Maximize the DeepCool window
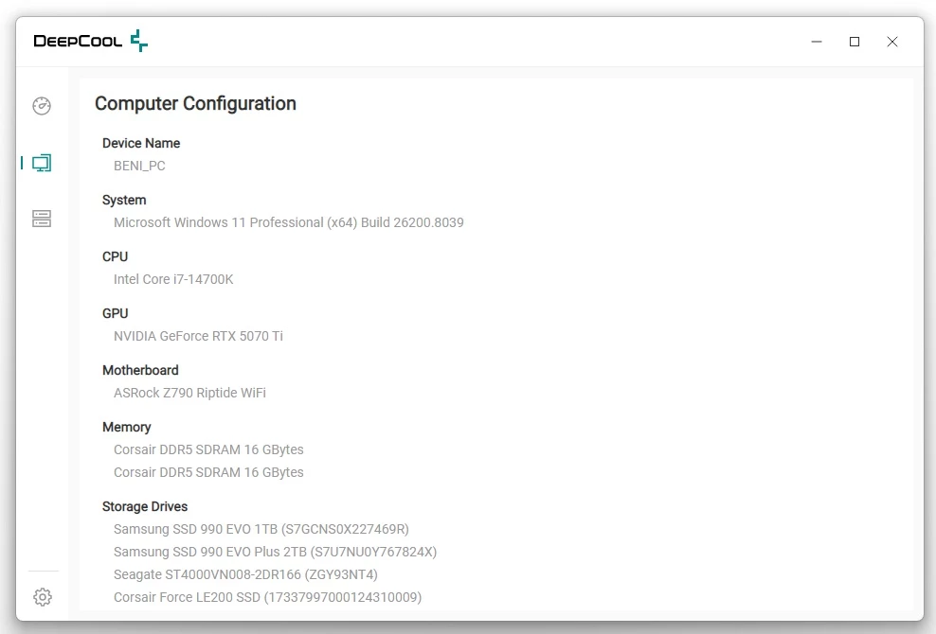 pyautogui.click(x=855, y=42)
